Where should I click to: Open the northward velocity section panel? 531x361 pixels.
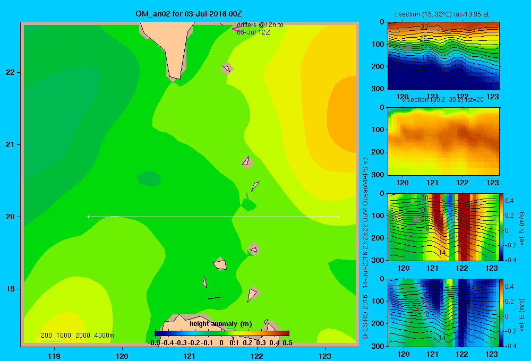[x=443, y=227]
